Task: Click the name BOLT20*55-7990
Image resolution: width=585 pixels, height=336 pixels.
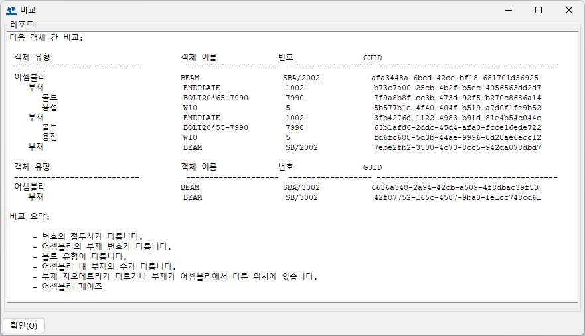Action: pos(216,127)
